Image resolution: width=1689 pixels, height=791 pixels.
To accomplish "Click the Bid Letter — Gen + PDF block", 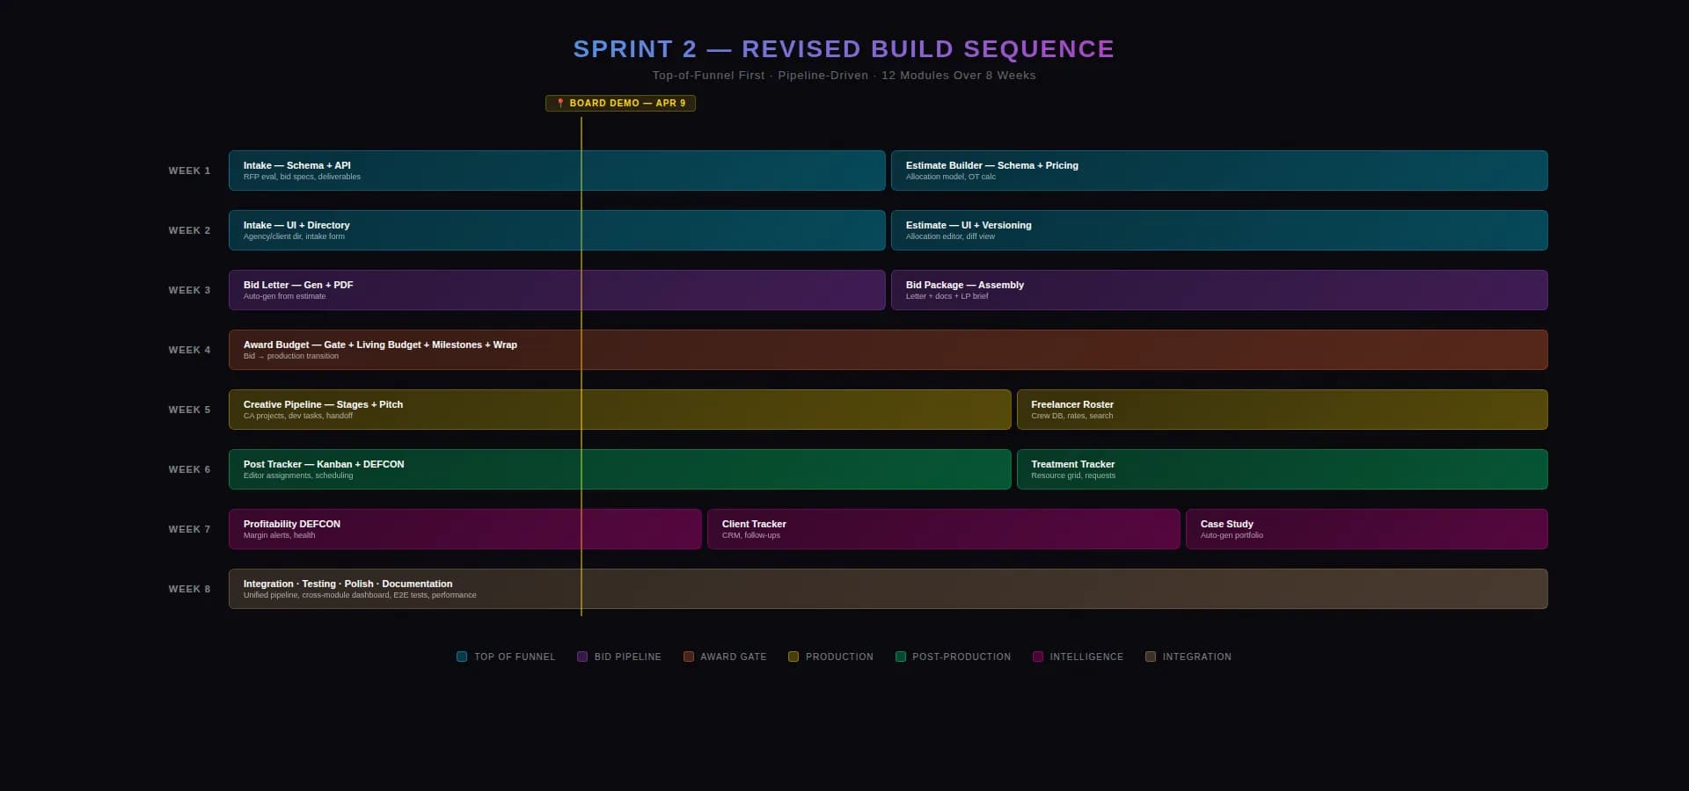I will pyautogui.click(x=556, y=290).
